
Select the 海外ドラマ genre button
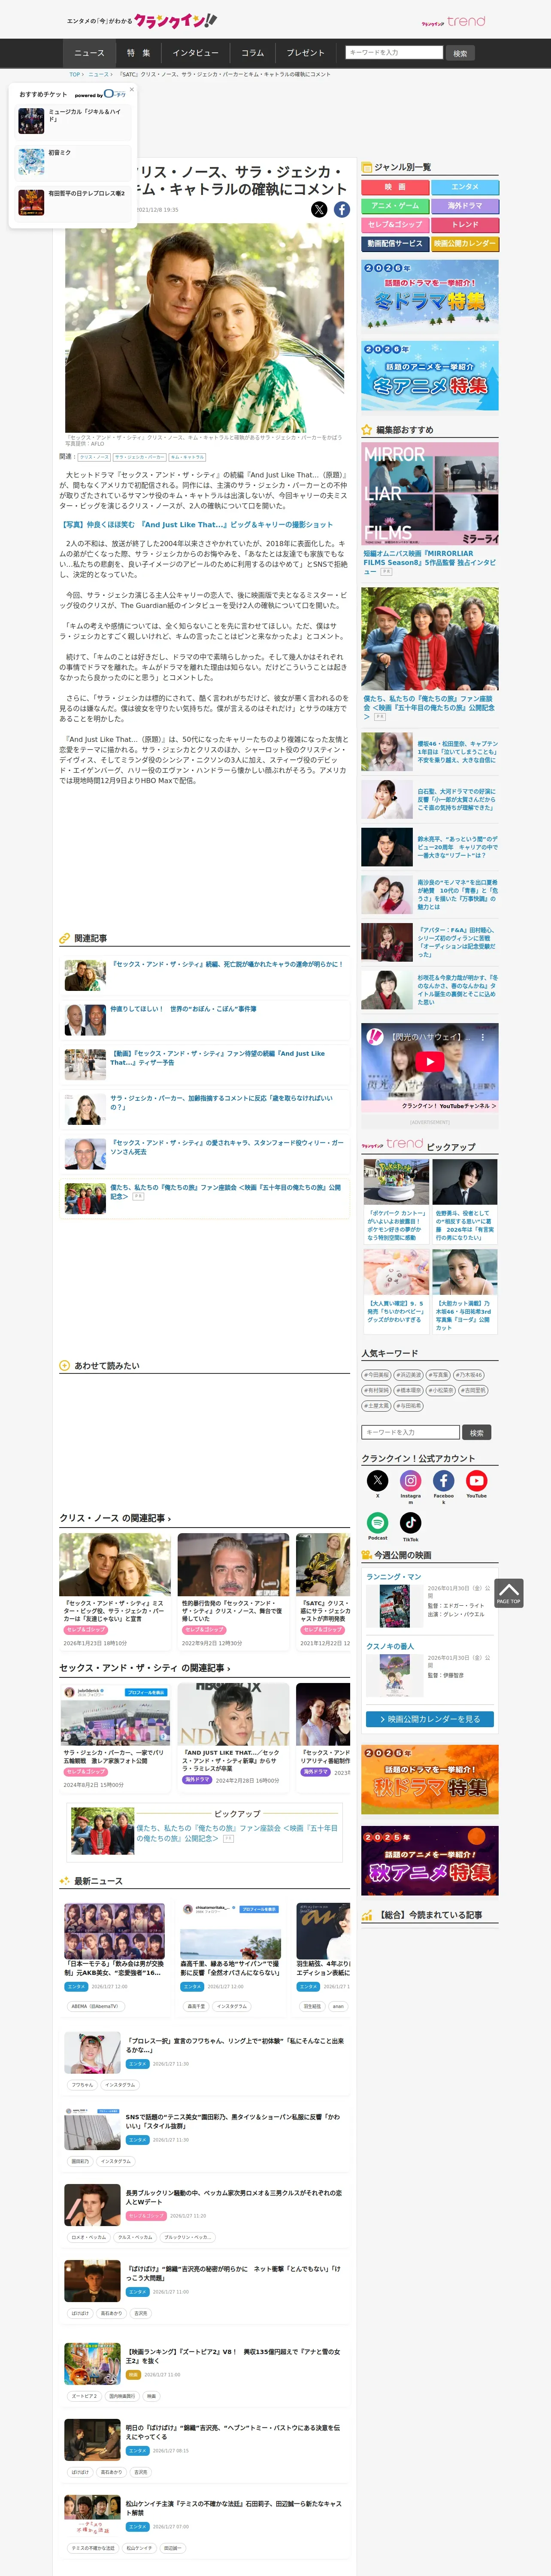[x=465, y=206]
